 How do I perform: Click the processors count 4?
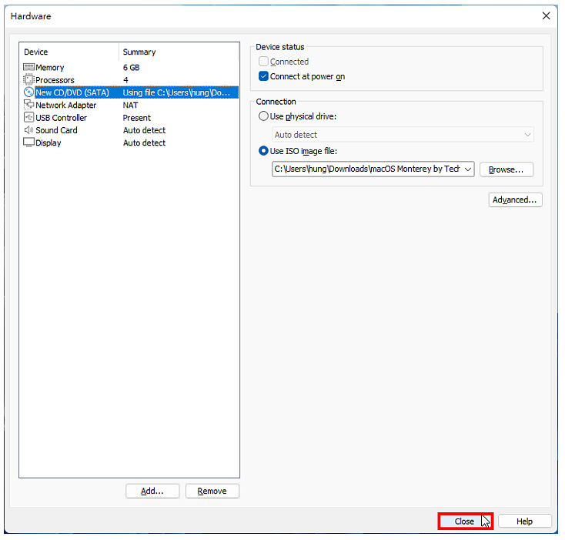125,80
